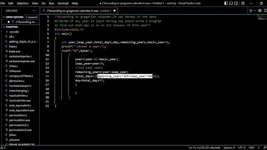Click the C file icon beside a4.c
Image resolution: width=267 pixels, height=150 pixels.
7,37
